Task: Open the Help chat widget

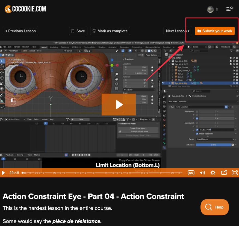Action: pyautogui.click(x=215, y=207)
